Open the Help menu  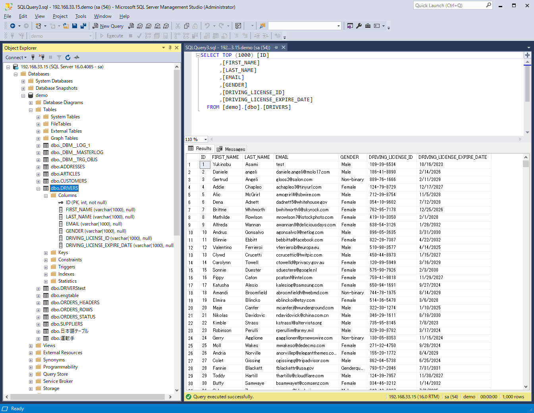(x=124, y=16)
